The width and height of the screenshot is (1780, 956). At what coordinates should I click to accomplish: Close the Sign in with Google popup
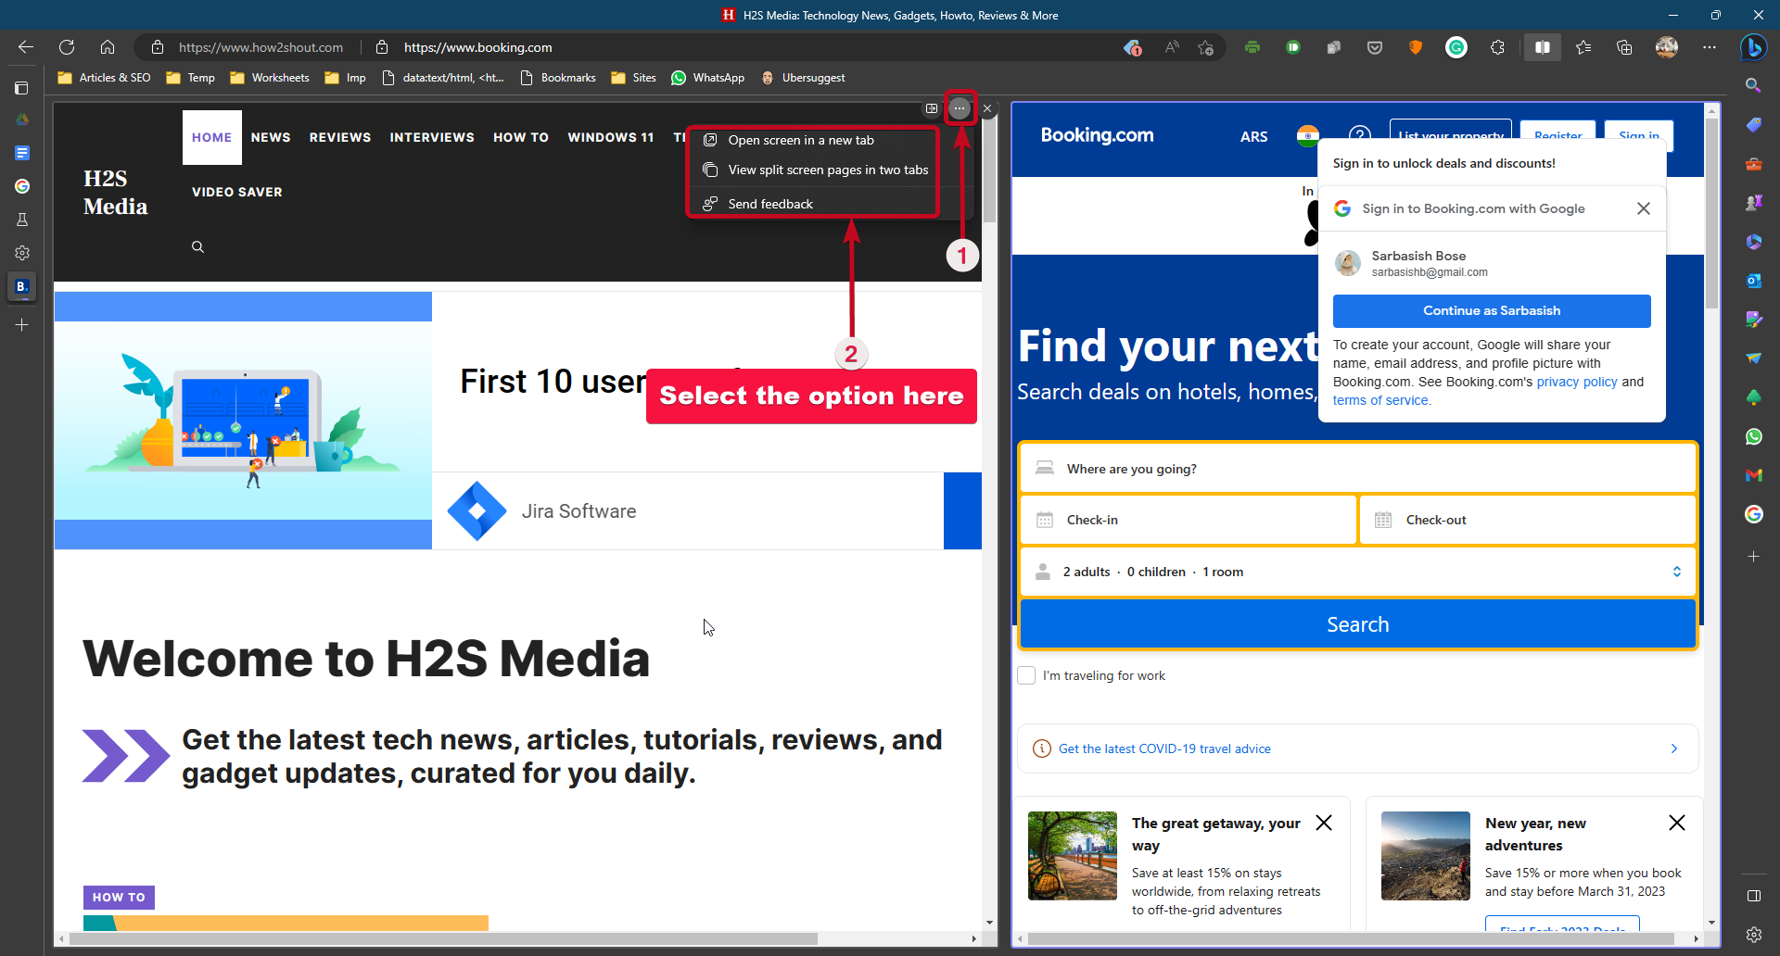coord(1643,208)
